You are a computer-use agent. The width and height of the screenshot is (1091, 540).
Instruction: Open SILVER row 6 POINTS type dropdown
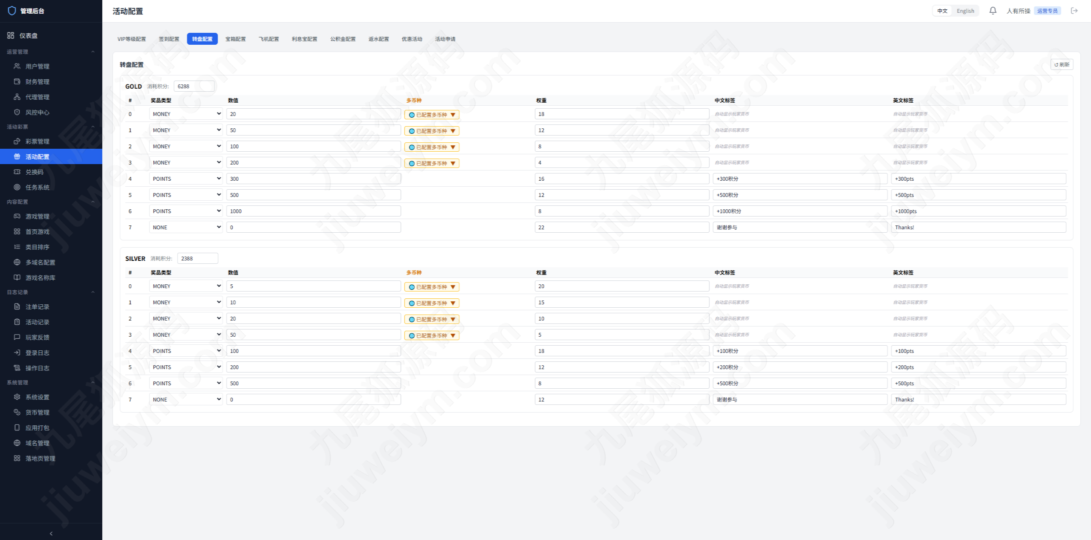coord(186,383)
